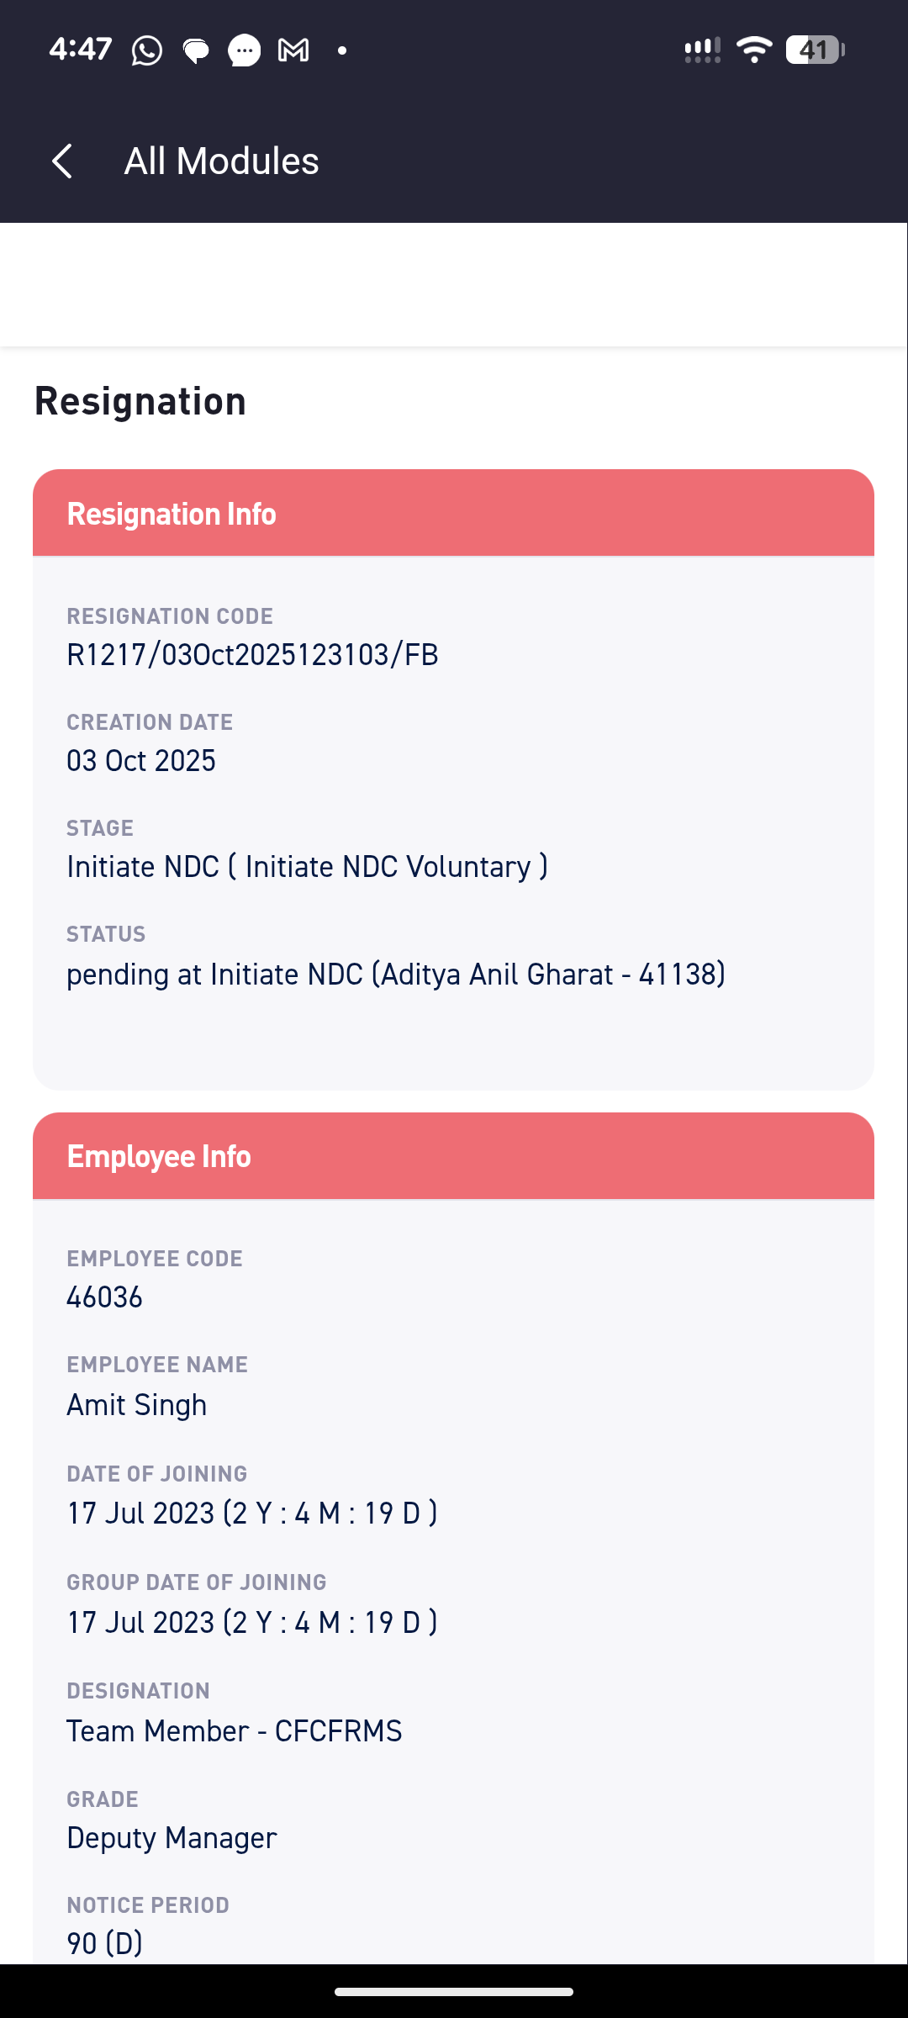Tap the home gesture bar

click(454, 1991)
